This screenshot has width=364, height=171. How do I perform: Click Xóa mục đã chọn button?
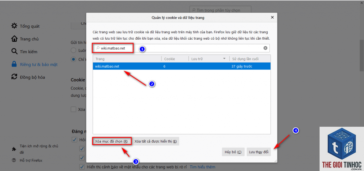coord(112,141)
